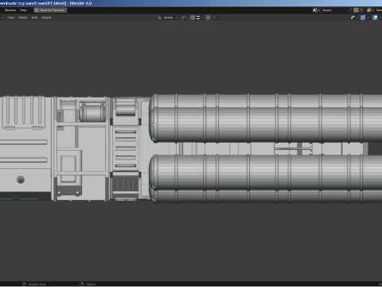382x287 pixels.
Task: Pin the scene to workspace
Action: pos(350,10)
